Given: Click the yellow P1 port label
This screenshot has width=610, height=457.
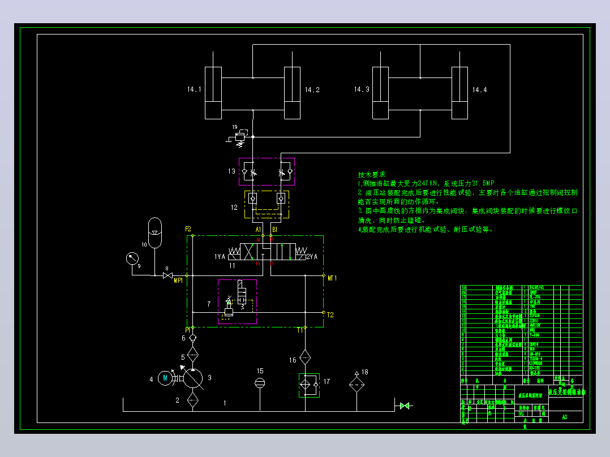Looking at the screenshot, I should pyautogui.click(x=188, y=330).
